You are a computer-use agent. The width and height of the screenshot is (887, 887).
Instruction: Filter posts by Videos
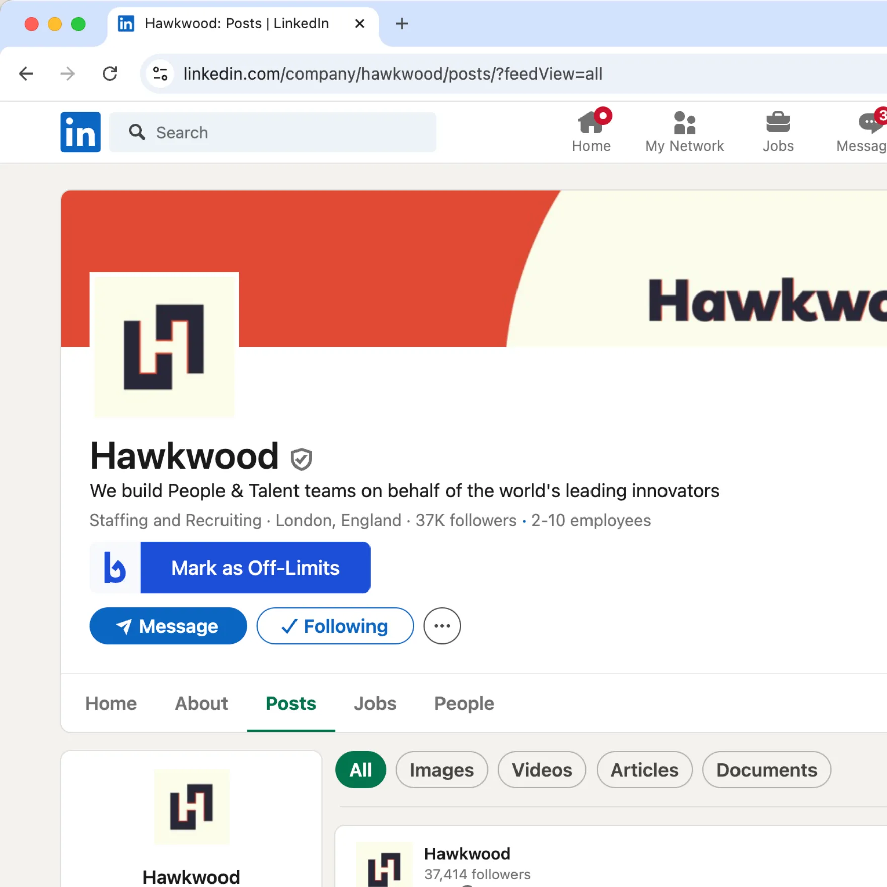coord(542,770)
